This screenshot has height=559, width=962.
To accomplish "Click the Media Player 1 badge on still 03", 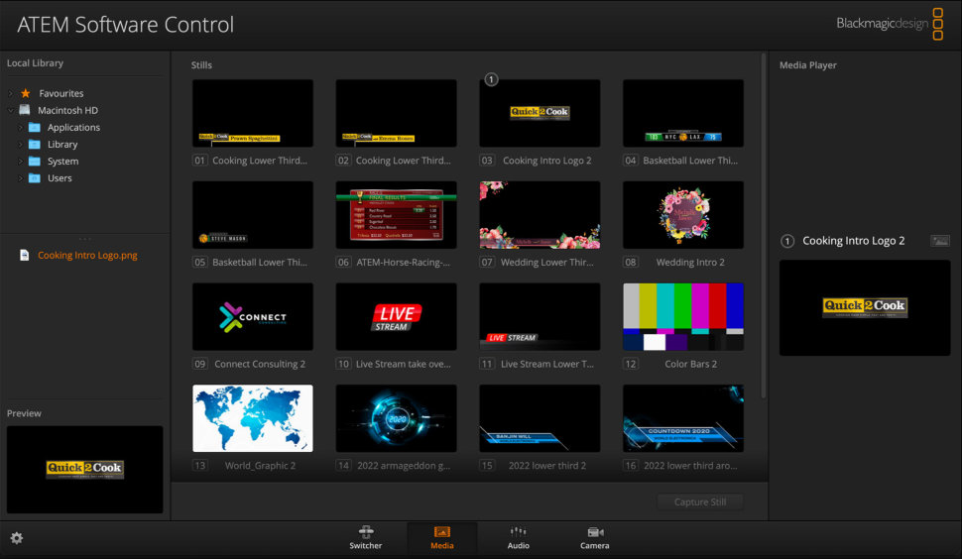I will [491, 79].
